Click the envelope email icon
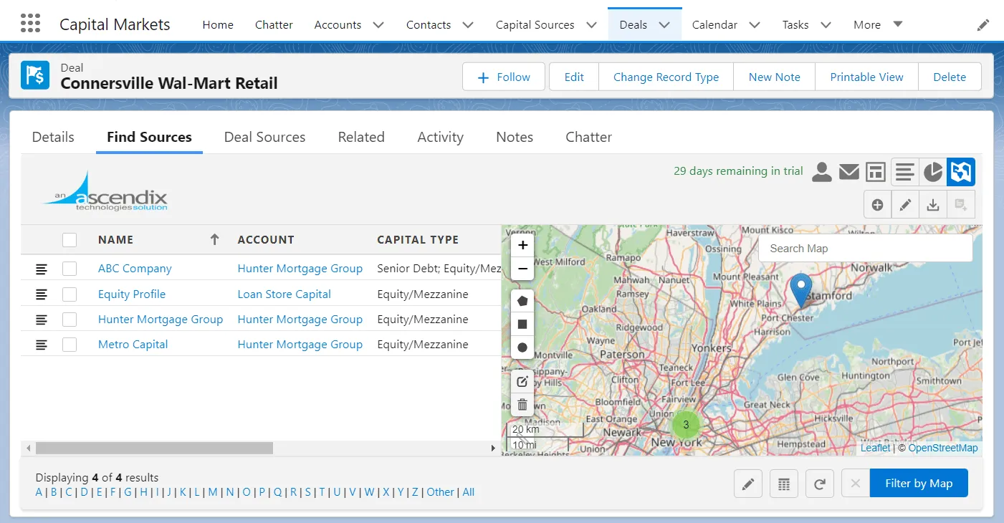This screenshot has width=1004, height=523. point(848,172)
